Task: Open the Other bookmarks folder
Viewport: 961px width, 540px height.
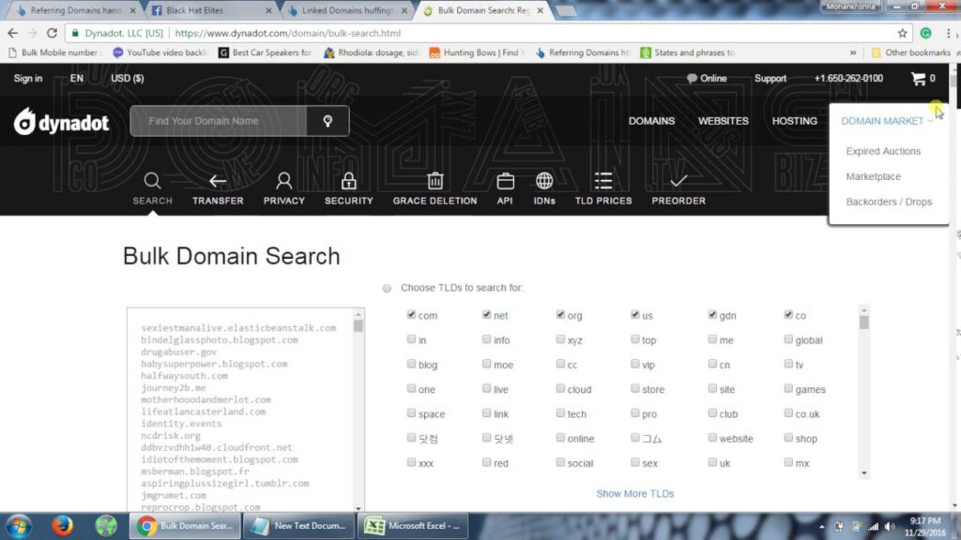Action: [911, 52]
